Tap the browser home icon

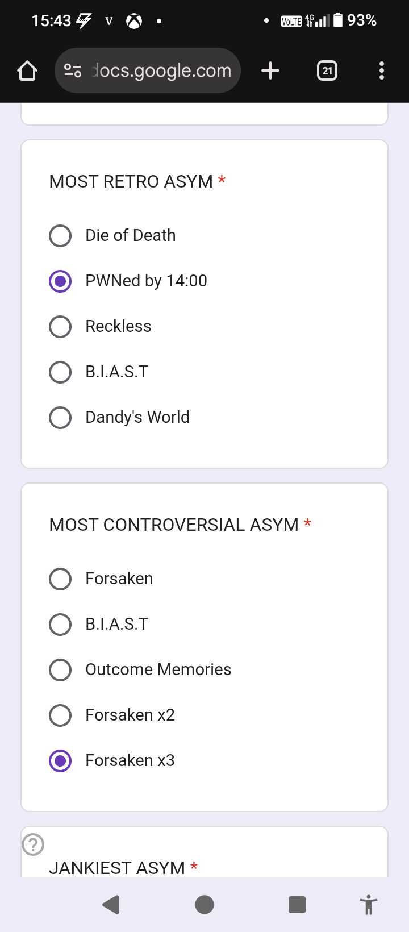(x=27, y=71)
